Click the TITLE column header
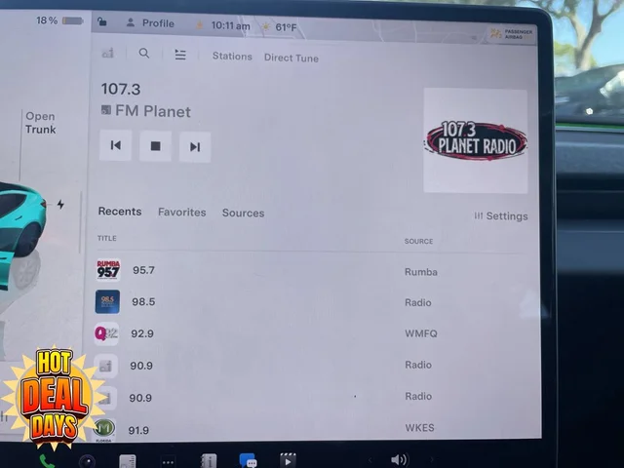The height and width of the screenshot is (468, 624). 107,238
